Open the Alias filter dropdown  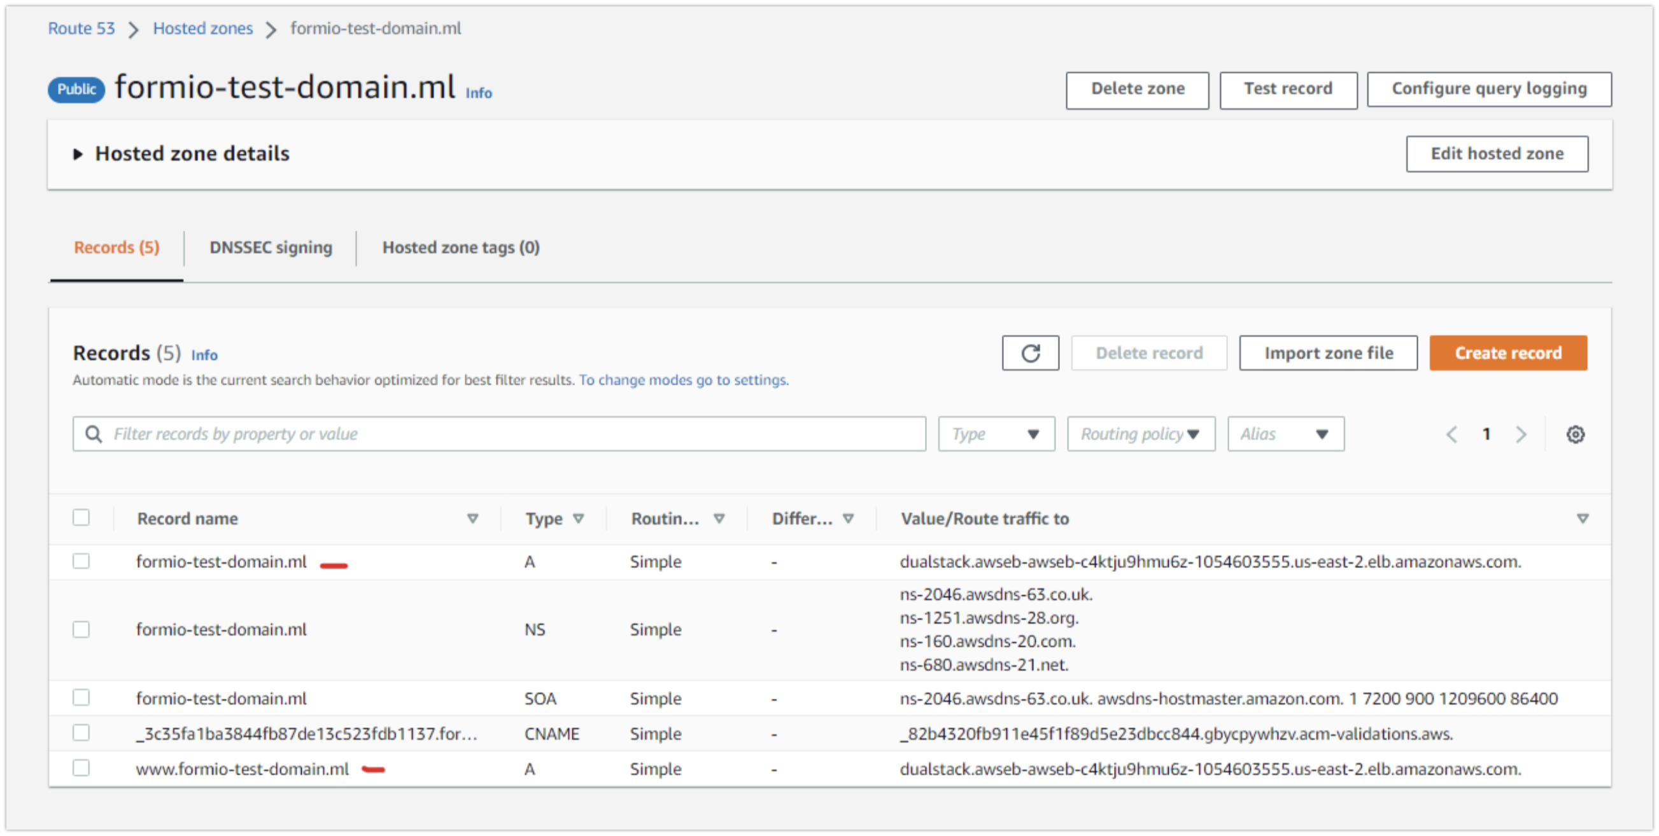click(1285, 435)
